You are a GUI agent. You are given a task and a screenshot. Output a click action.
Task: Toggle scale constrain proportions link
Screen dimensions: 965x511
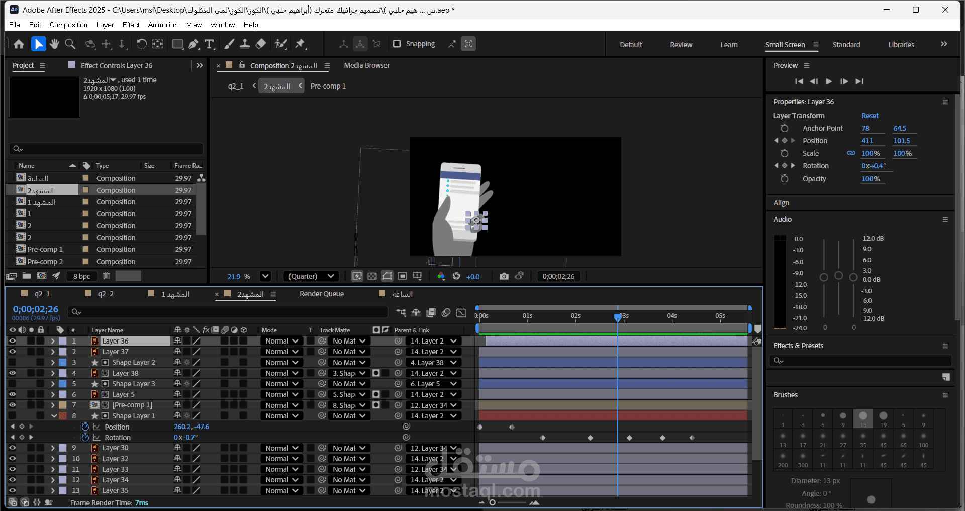tap(851, 153)
